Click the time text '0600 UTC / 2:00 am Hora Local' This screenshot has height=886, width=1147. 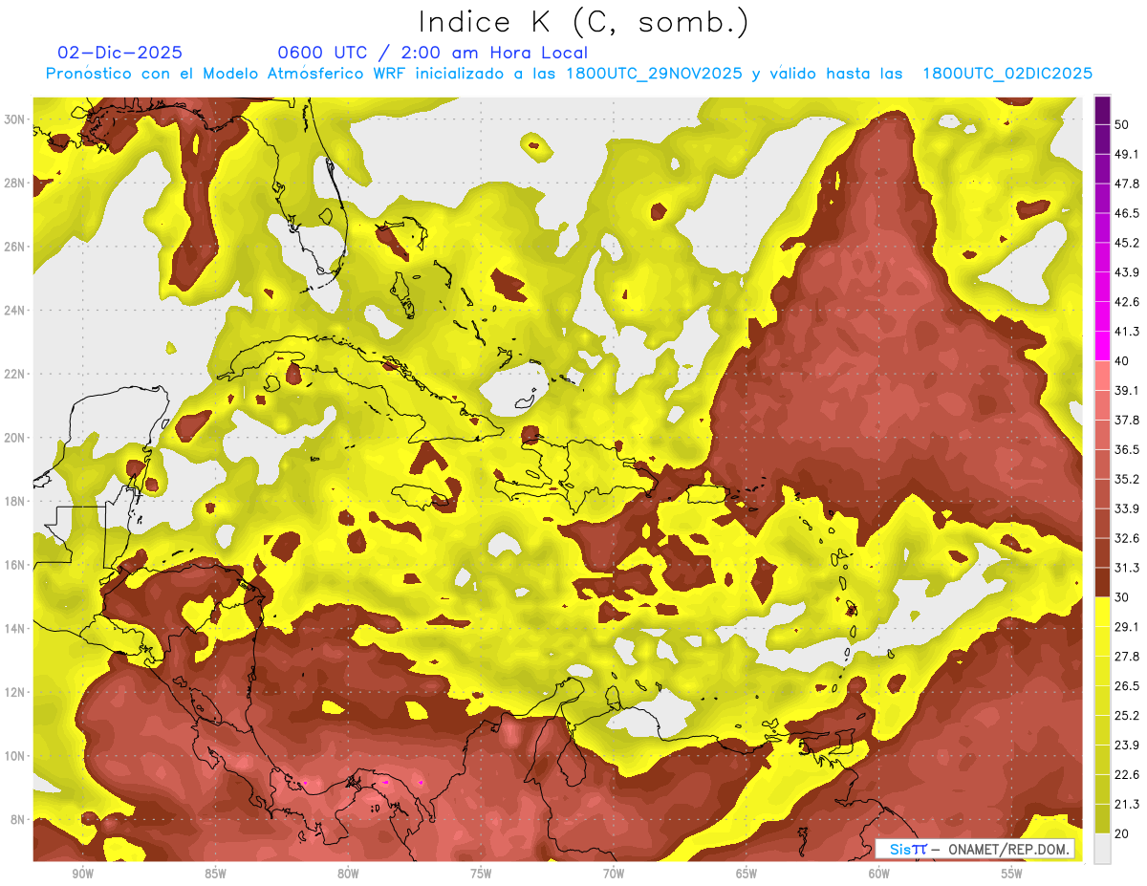click(432, 53)
